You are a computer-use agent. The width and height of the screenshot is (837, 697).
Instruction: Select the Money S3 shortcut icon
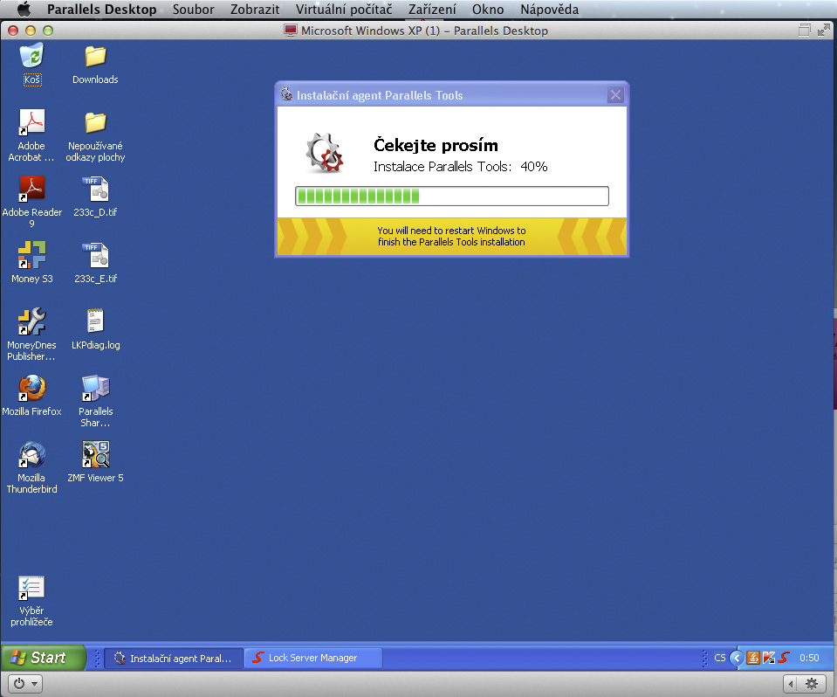[x=31, y=255]
